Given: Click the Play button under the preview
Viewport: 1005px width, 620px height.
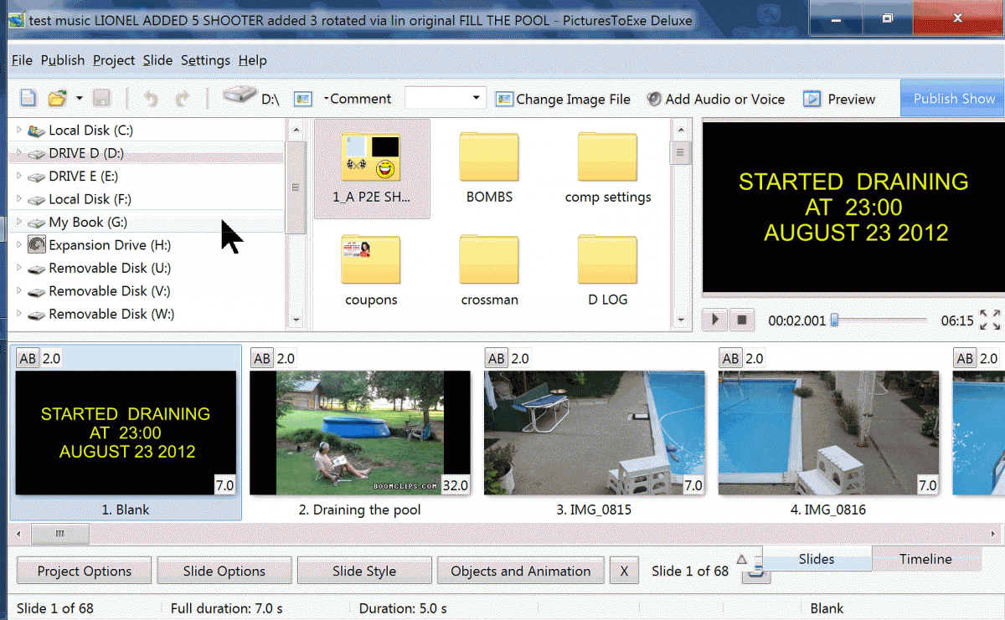Looking at the screenshot, I should (715, 320).
